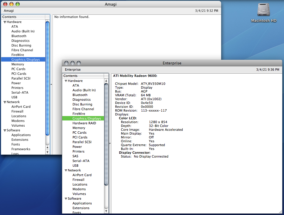The width and height of the screenshot is (284, 215).
Task: Select USB in Amagi window sidebar
Action: pos(14,97)
